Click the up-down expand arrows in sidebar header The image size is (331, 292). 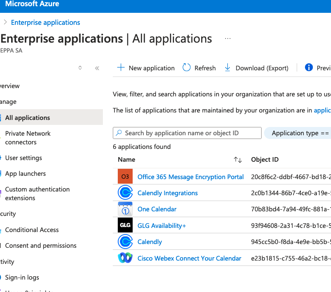(80, 68)
